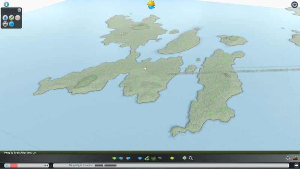Click the blue arrow icon in floating panel
300x169 pixels.
12,24
